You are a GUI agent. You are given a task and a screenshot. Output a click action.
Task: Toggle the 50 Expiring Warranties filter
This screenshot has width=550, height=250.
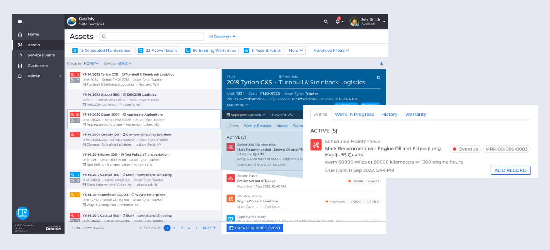(x=210, y=50)
